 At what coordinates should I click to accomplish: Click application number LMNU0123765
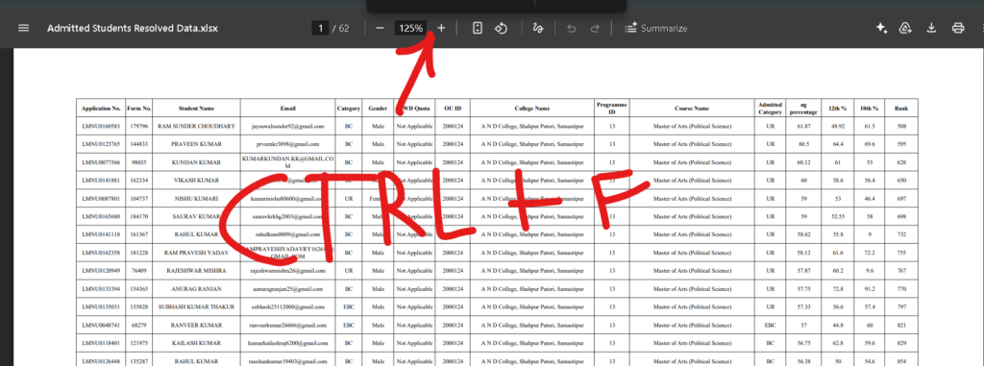pos(101,144)
